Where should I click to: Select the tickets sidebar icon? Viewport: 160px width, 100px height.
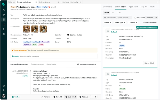tap(4, 20)
